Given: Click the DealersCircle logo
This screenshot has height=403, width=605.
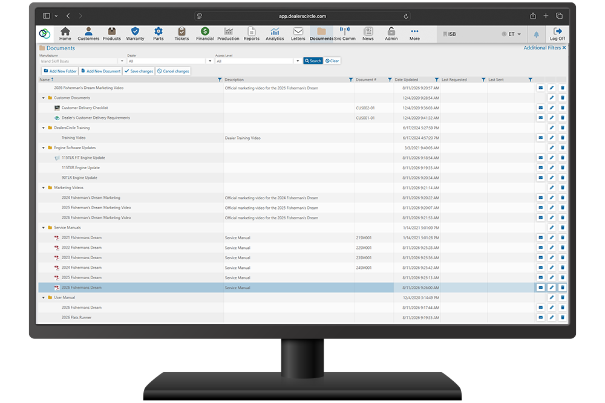Looking at the screenshot, I should tap(45, 34).
